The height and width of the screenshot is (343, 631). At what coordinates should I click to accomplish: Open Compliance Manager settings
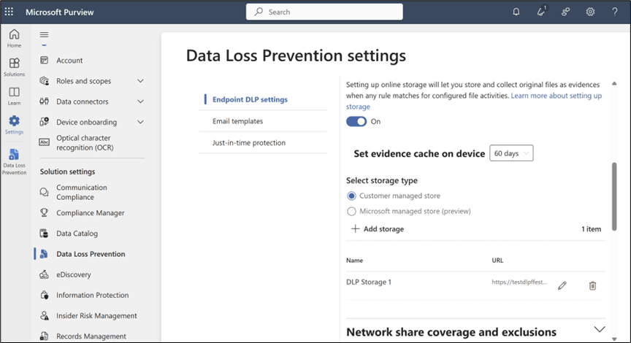(90, 212)
